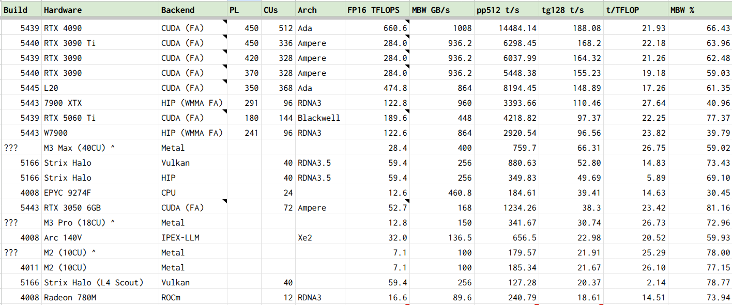Click the L20 hardware cell
The height and width of the screenshot is (305, 732).
pyautogui.click(x=100, y=88)
